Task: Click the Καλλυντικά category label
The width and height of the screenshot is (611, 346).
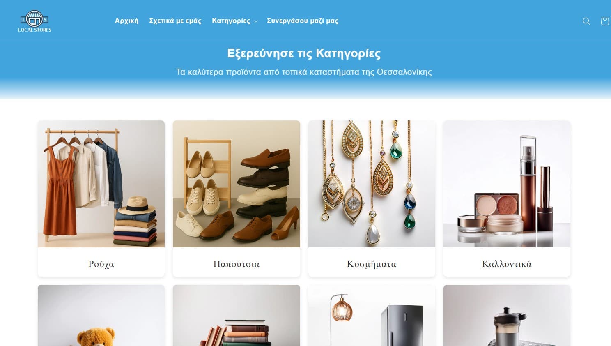Action: [x=507, y=264]
